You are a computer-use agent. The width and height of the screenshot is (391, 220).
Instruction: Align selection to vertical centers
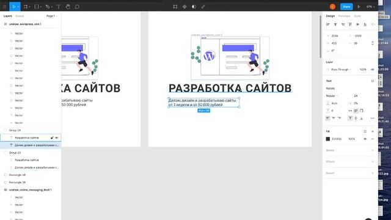coord(357,24)
